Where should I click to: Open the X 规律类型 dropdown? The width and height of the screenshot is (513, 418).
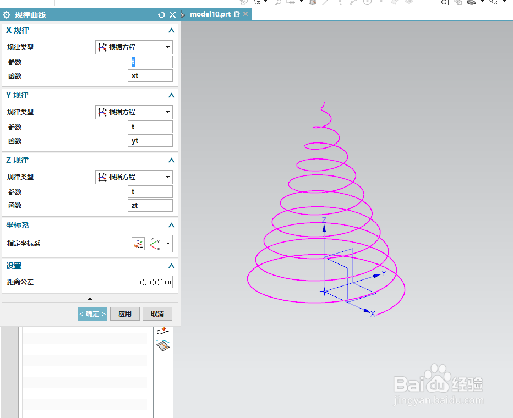point(134,47)
